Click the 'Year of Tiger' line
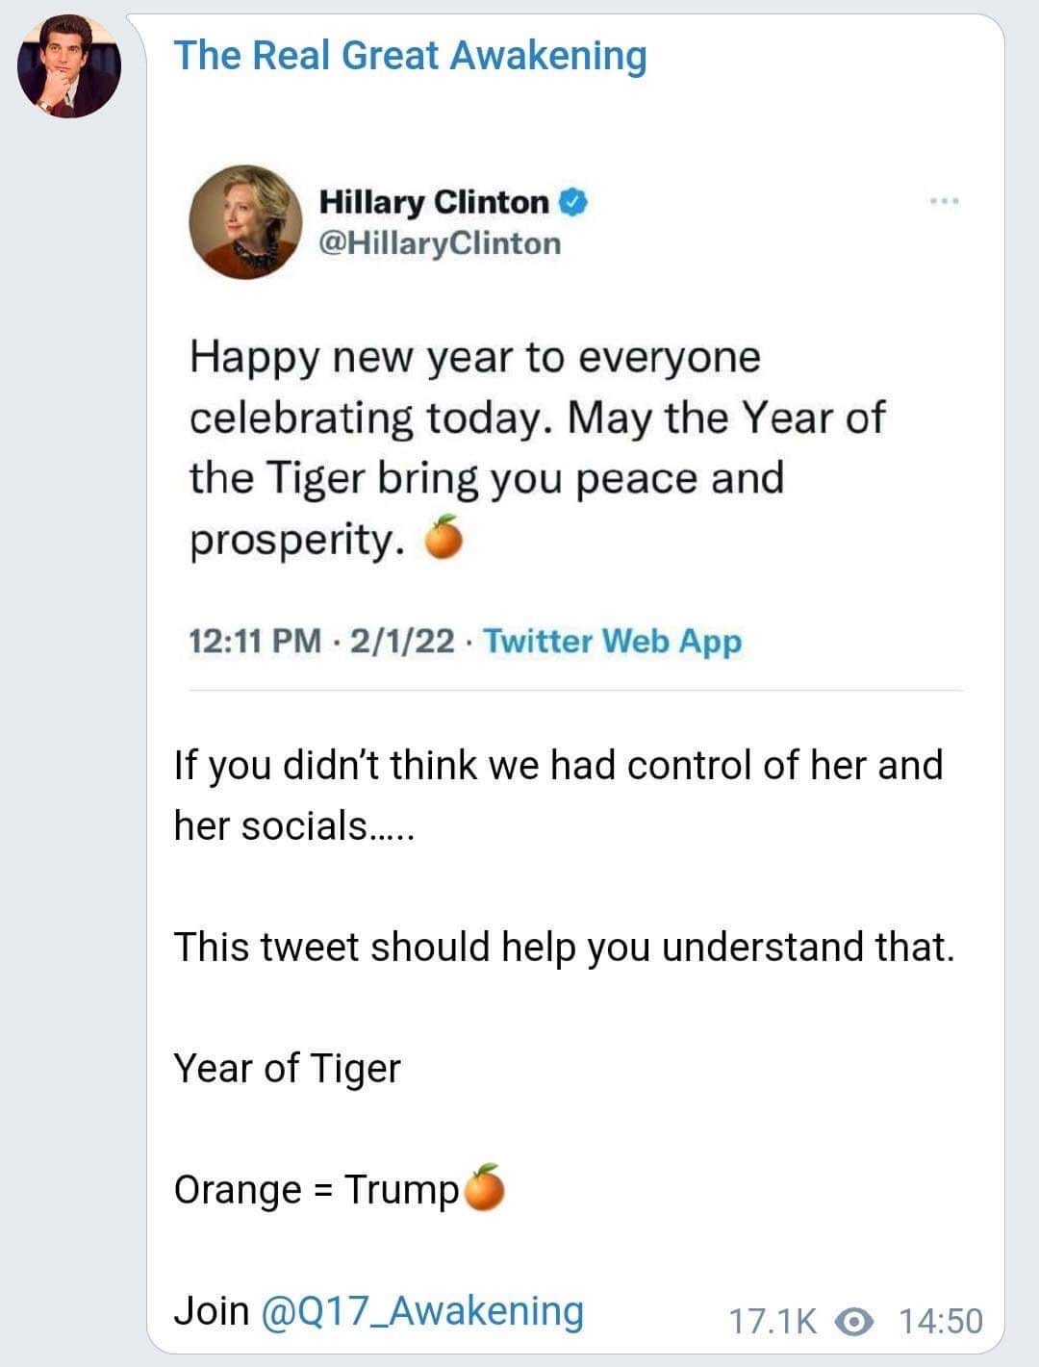The width and height of the screenshot is (1039, 1367). point(287,1068)
